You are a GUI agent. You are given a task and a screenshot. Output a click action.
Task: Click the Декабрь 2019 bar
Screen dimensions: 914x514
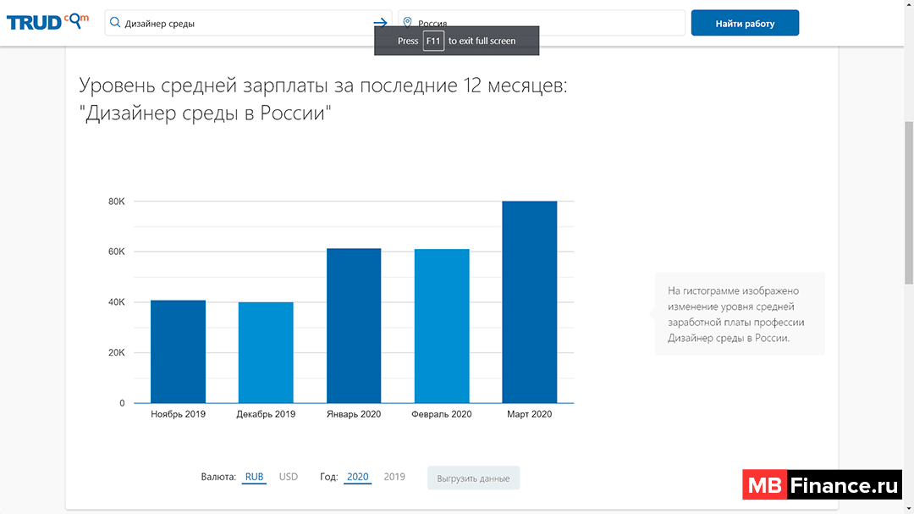266,352
